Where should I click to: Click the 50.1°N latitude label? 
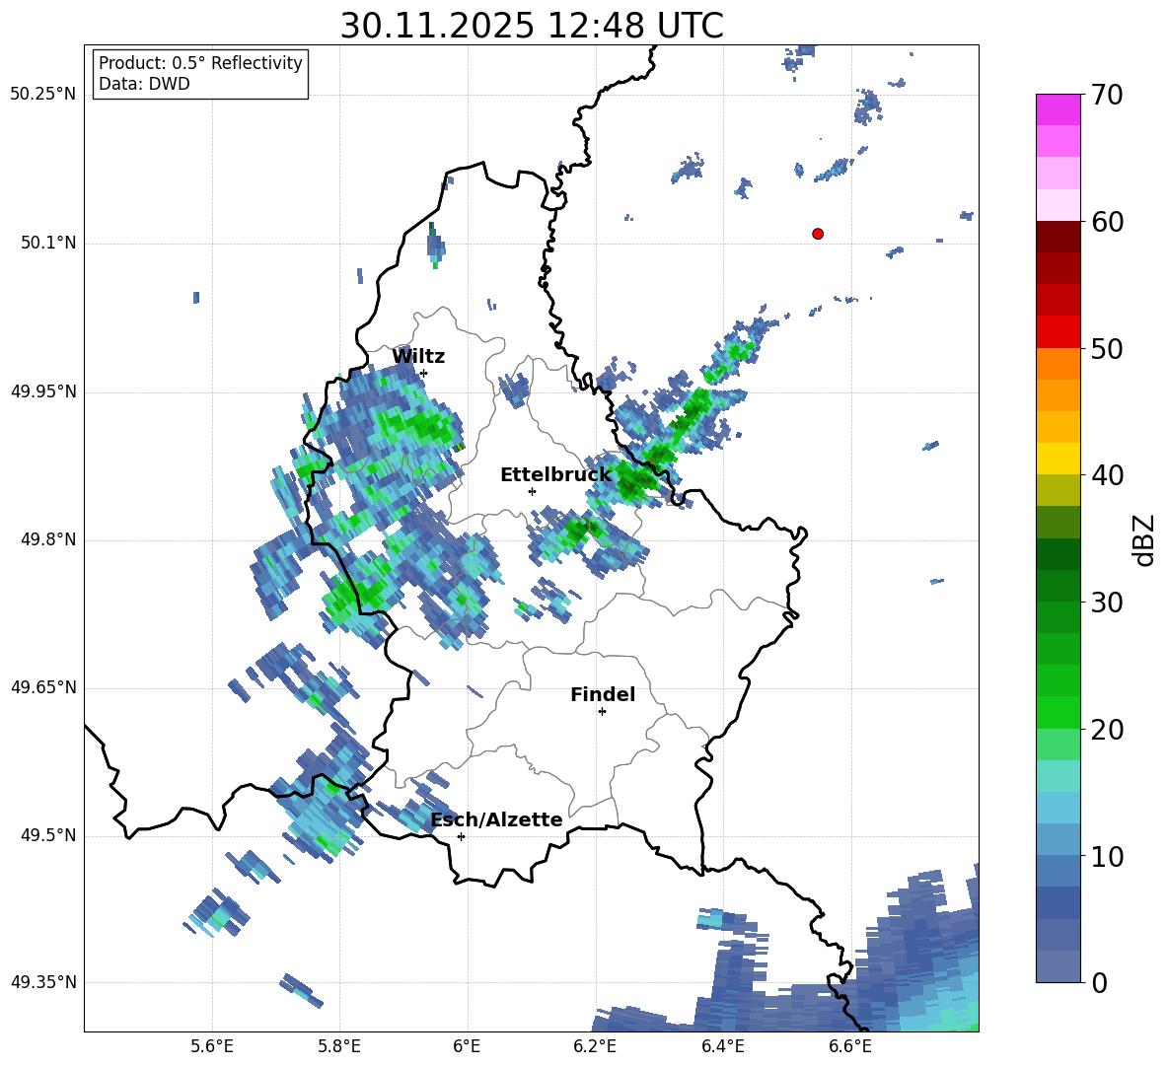(48, 244)
